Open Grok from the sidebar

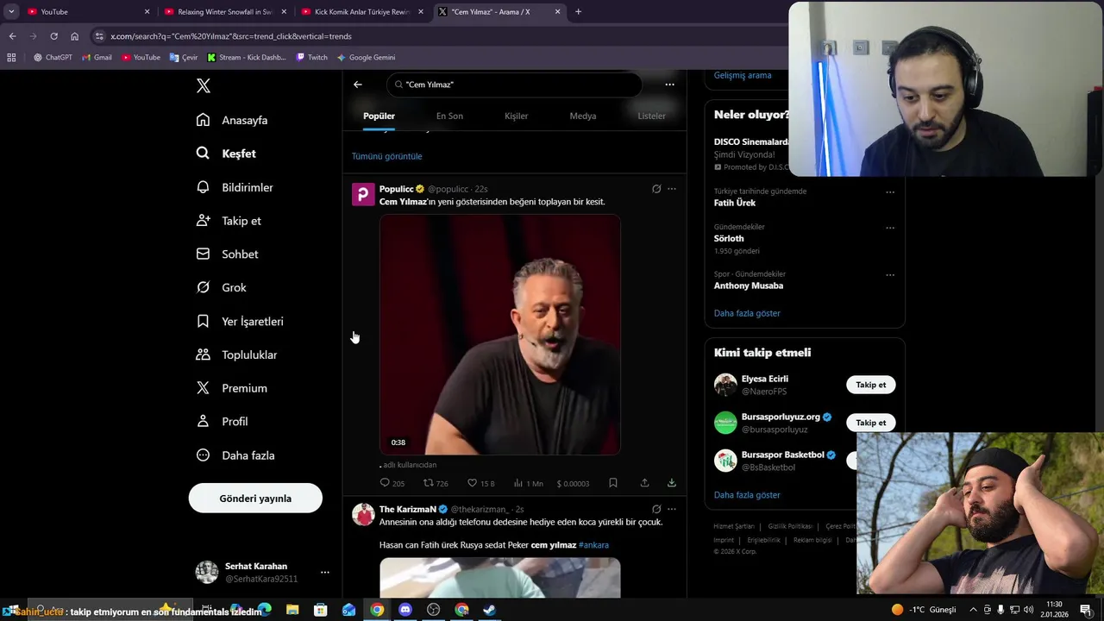coord(222,287)
